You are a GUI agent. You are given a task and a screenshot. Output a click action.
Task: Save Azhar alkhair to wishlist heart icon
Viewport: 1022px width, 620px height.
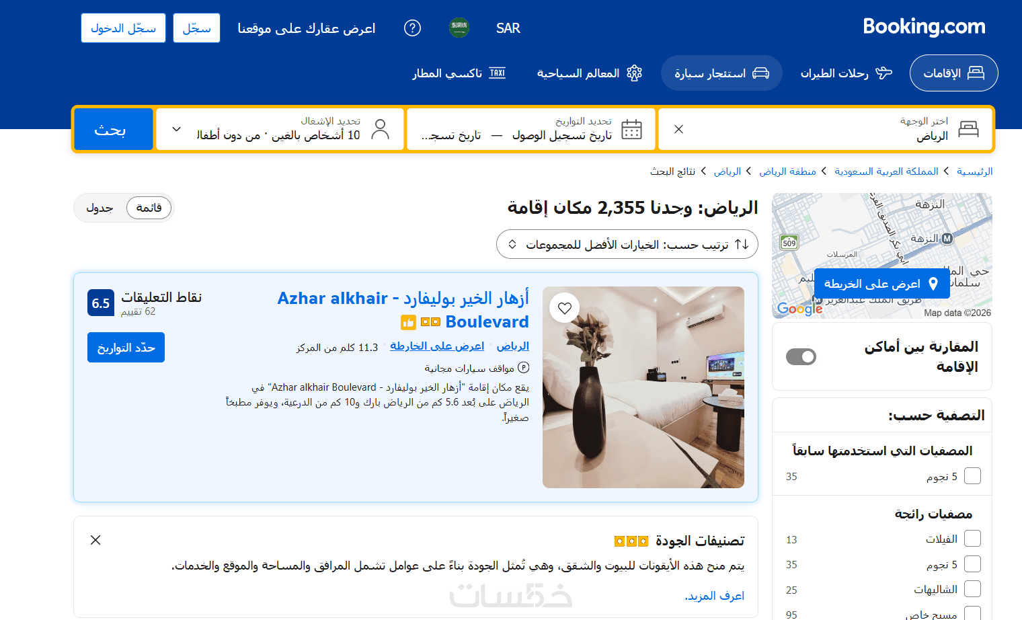click(565, 308)
